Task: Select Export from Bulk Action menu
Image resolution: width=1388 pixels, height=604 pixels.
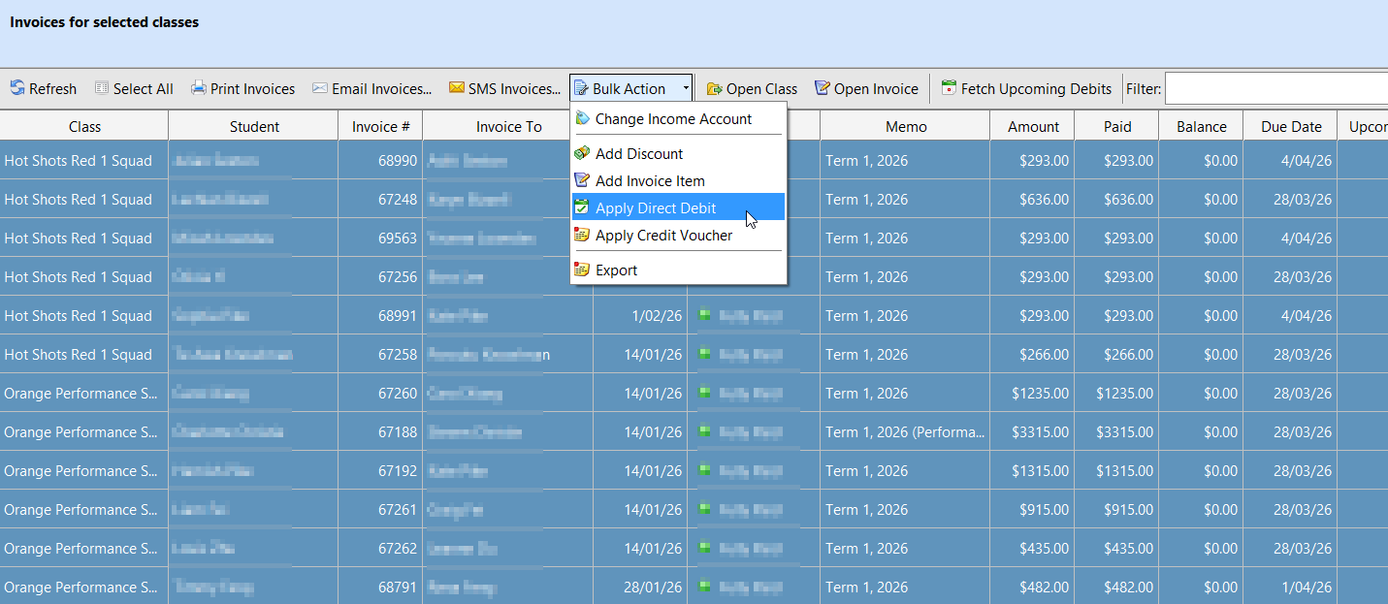Action: pos(616,270)
